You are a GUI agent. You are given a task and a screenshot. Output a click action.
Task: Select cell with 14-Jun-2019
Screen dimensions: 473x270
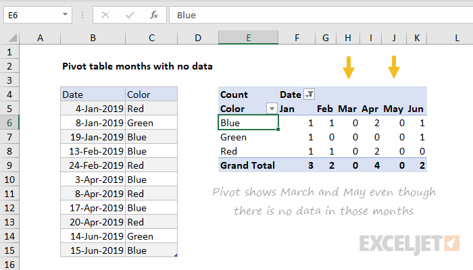click(93, 236)
